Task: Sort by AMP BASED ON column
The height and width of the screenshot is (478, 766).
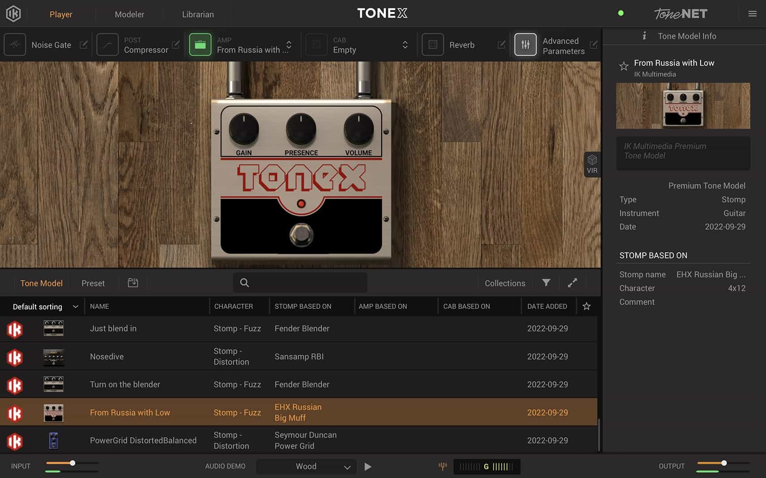Action: [383, 306]
